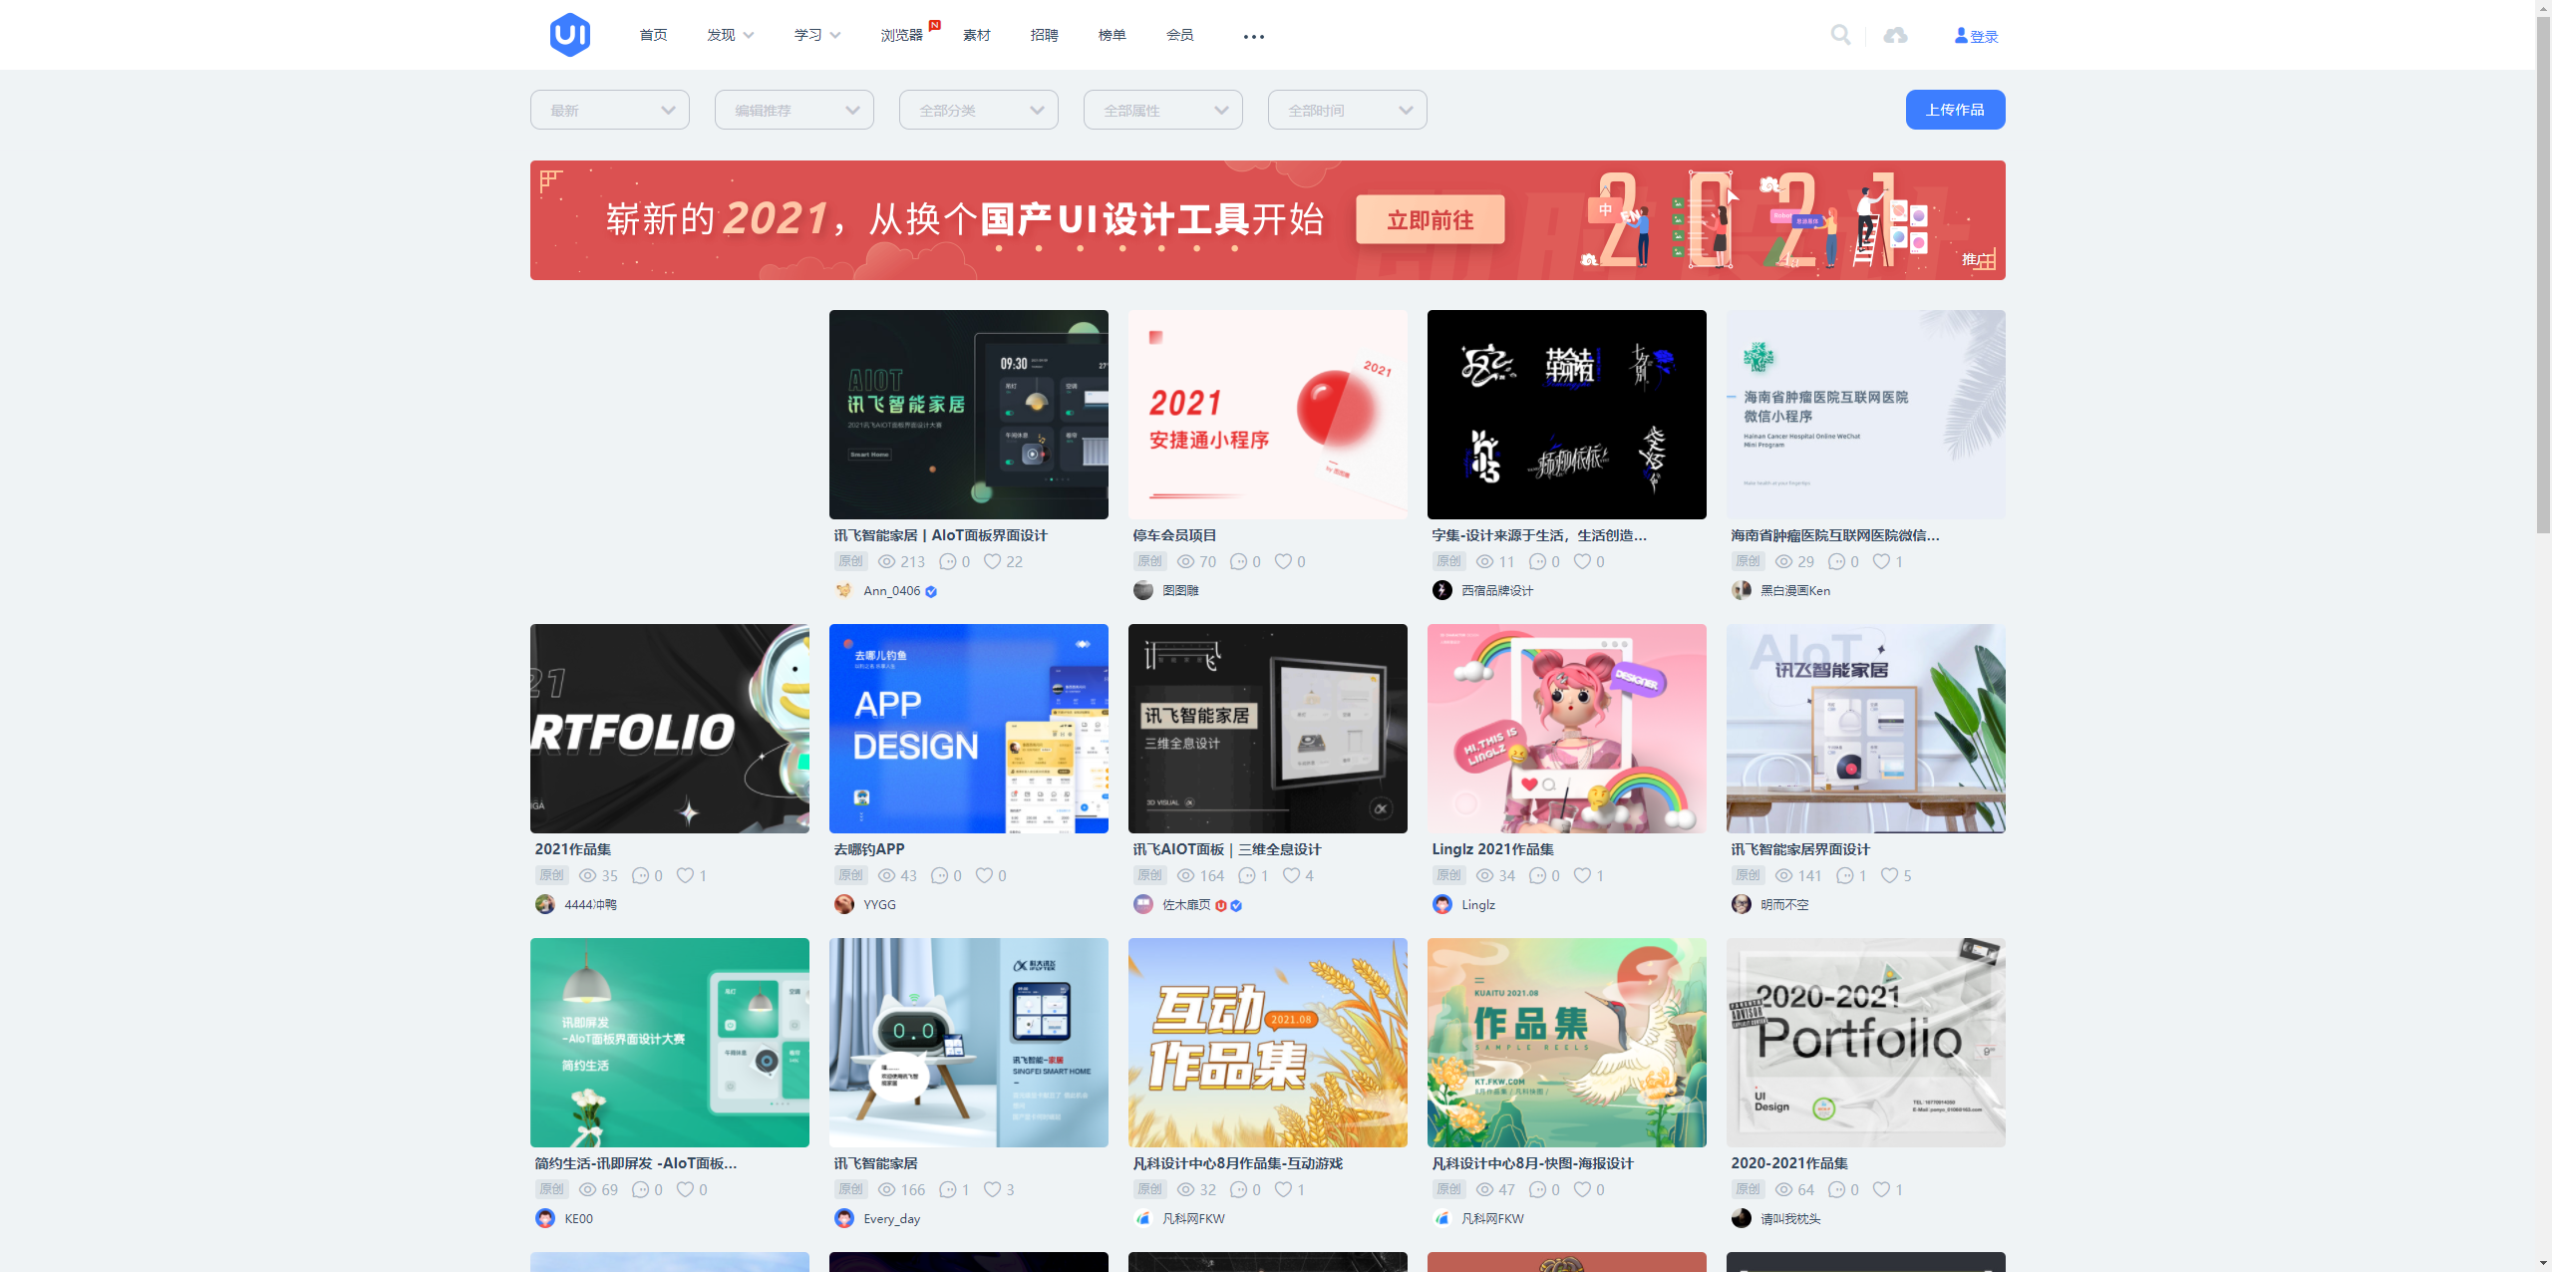This screenshot has height=1272, width=2552.
Task: Click avatar of 佐木鹿页
Action: point(1142,904)
